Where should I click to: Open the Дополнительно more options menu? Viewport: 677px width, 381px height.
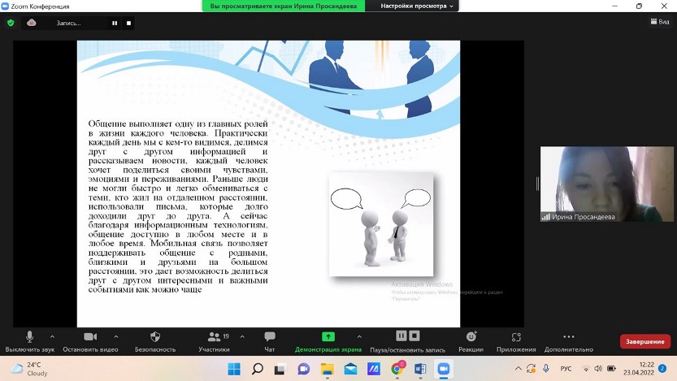pos(569,336)
